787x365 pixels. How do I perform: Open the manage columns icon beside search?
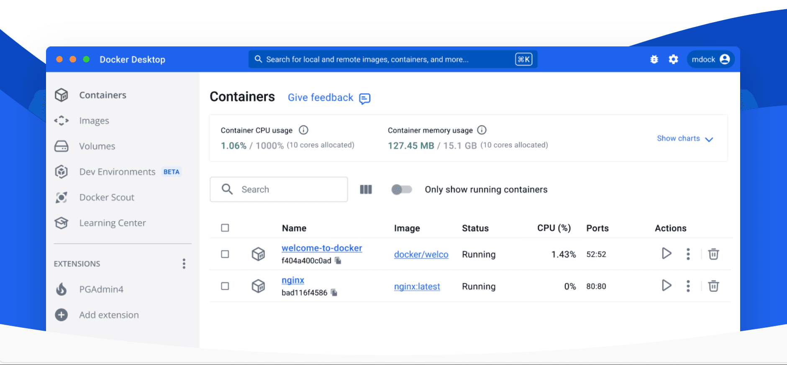pos(366,189)
